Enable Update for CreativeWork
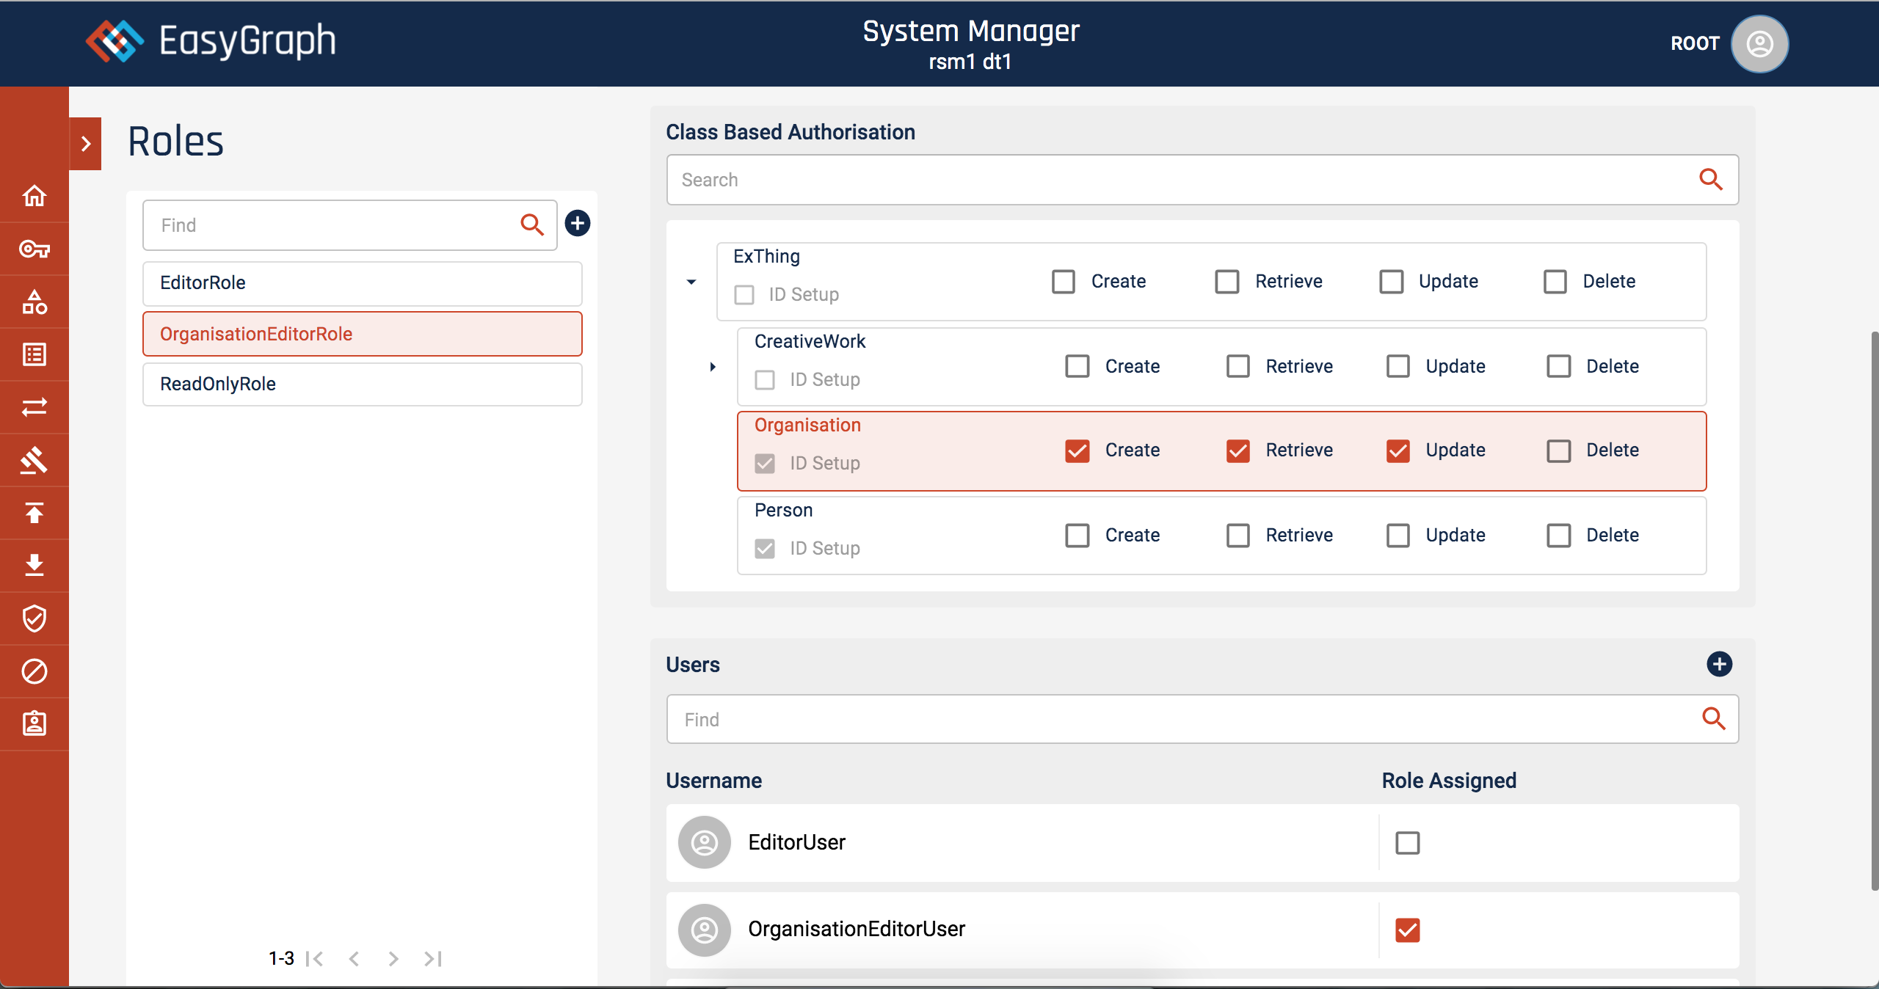The height and width of the screenshot is (989, 1879). tap(1398, 366)
